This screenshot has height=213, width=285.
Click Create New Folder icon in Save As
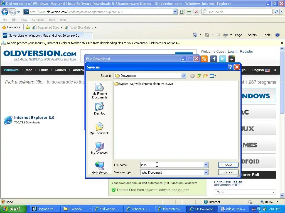[x=205, y=76]
